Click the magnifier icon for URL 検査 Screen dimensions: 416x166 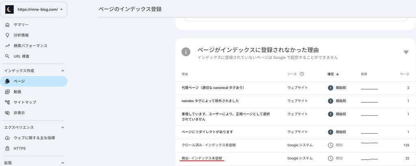[x=7, y=56]
